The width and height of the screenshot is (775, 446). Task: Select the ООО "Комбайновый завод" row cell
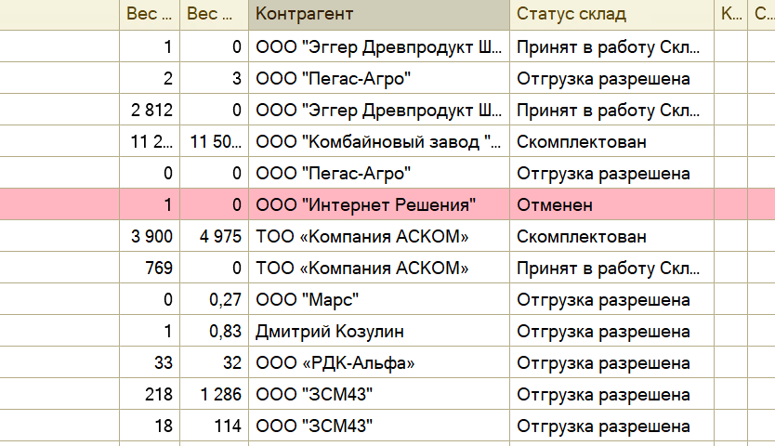point(378,141)
